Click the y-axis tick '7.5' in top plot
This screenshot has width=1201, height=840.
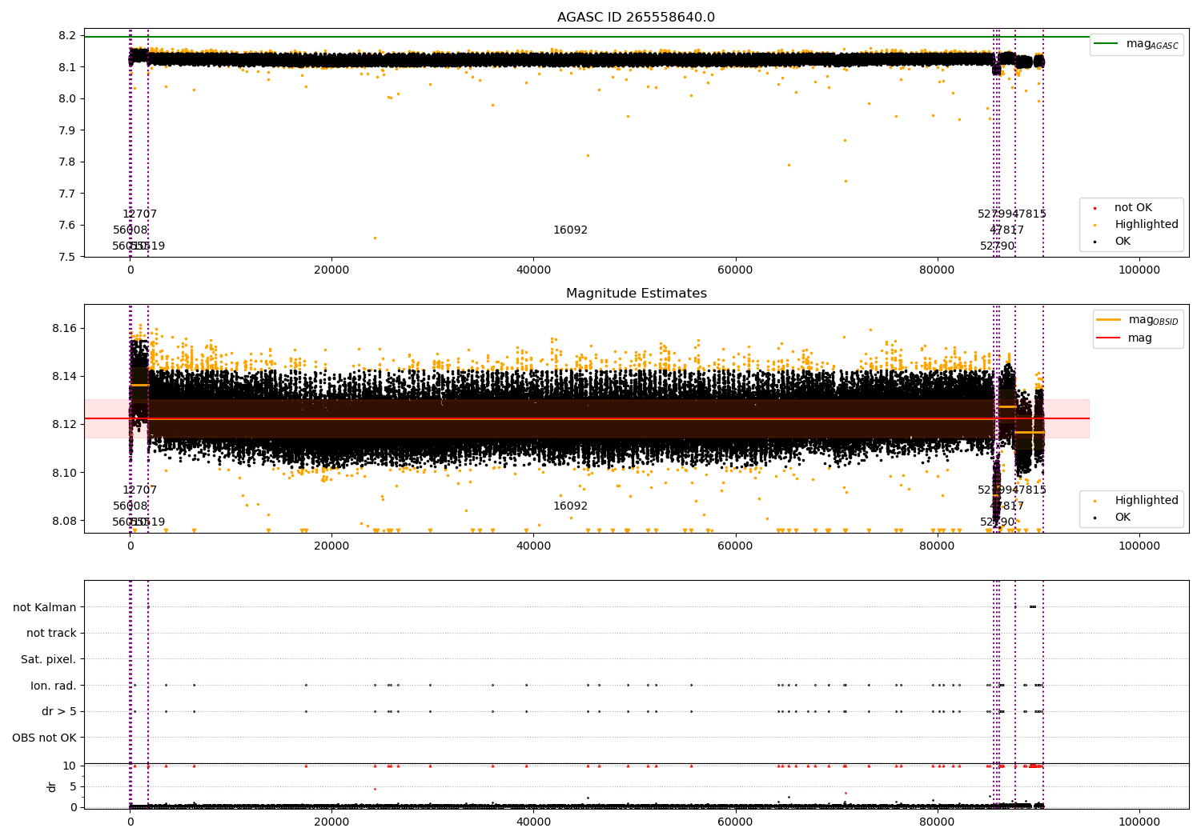click(67, 257)
